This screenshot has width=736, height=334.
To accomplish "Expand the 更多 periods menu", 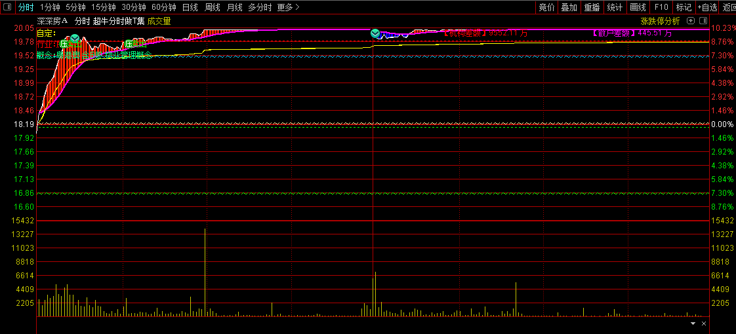I will pos(288,8).
